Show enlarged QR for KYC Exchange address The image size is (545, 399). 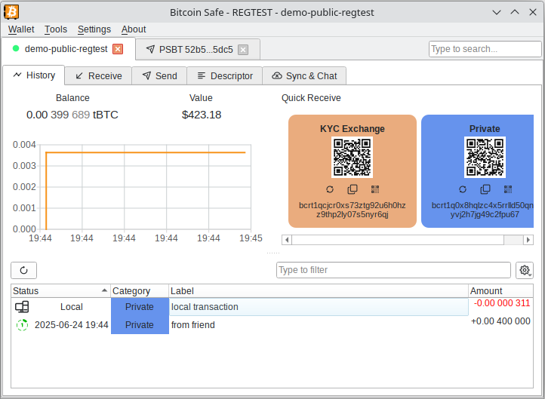coord(375,189)
